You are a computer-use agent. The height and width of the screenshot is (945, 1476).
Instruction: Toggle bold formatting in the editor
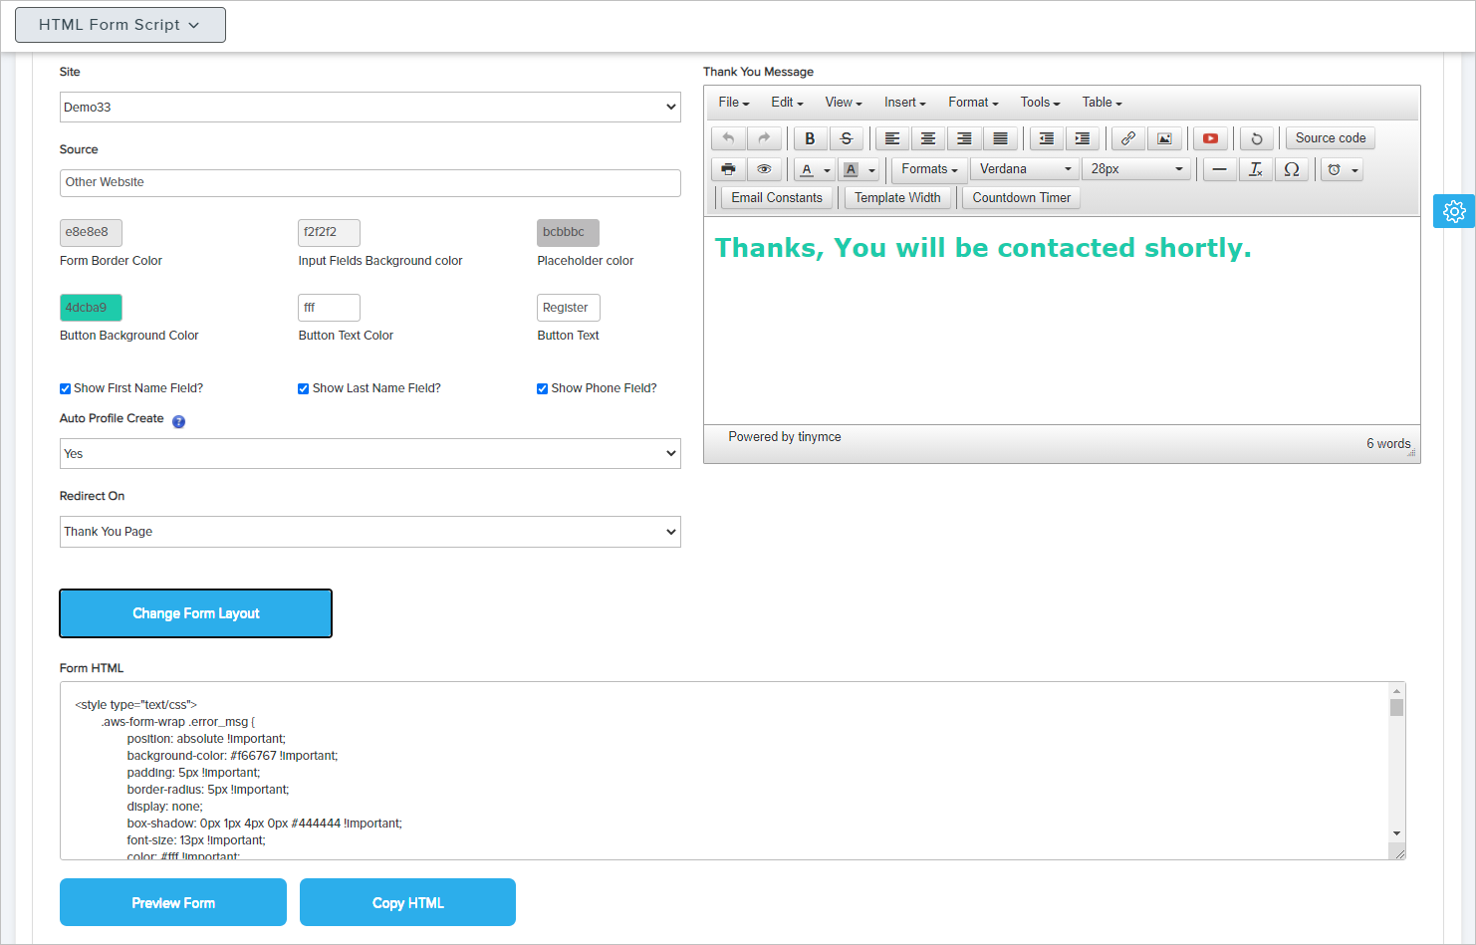[x=810, y=138]
